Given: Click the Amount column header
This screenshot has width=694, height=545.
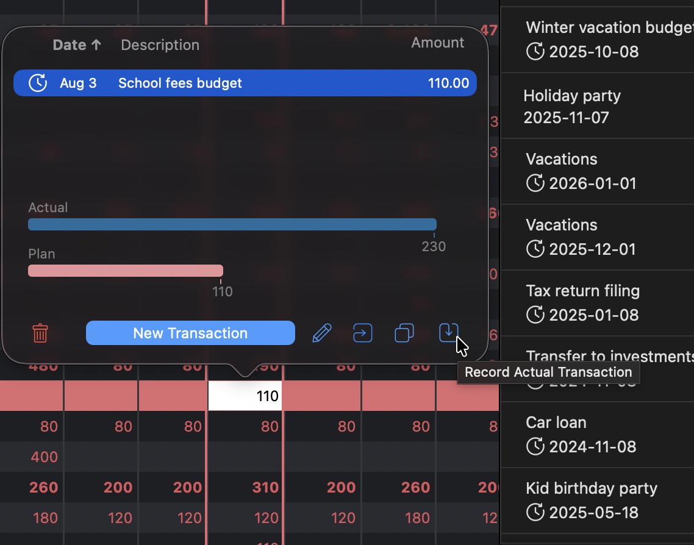Looking at the screenshot, I should point(437,43).
